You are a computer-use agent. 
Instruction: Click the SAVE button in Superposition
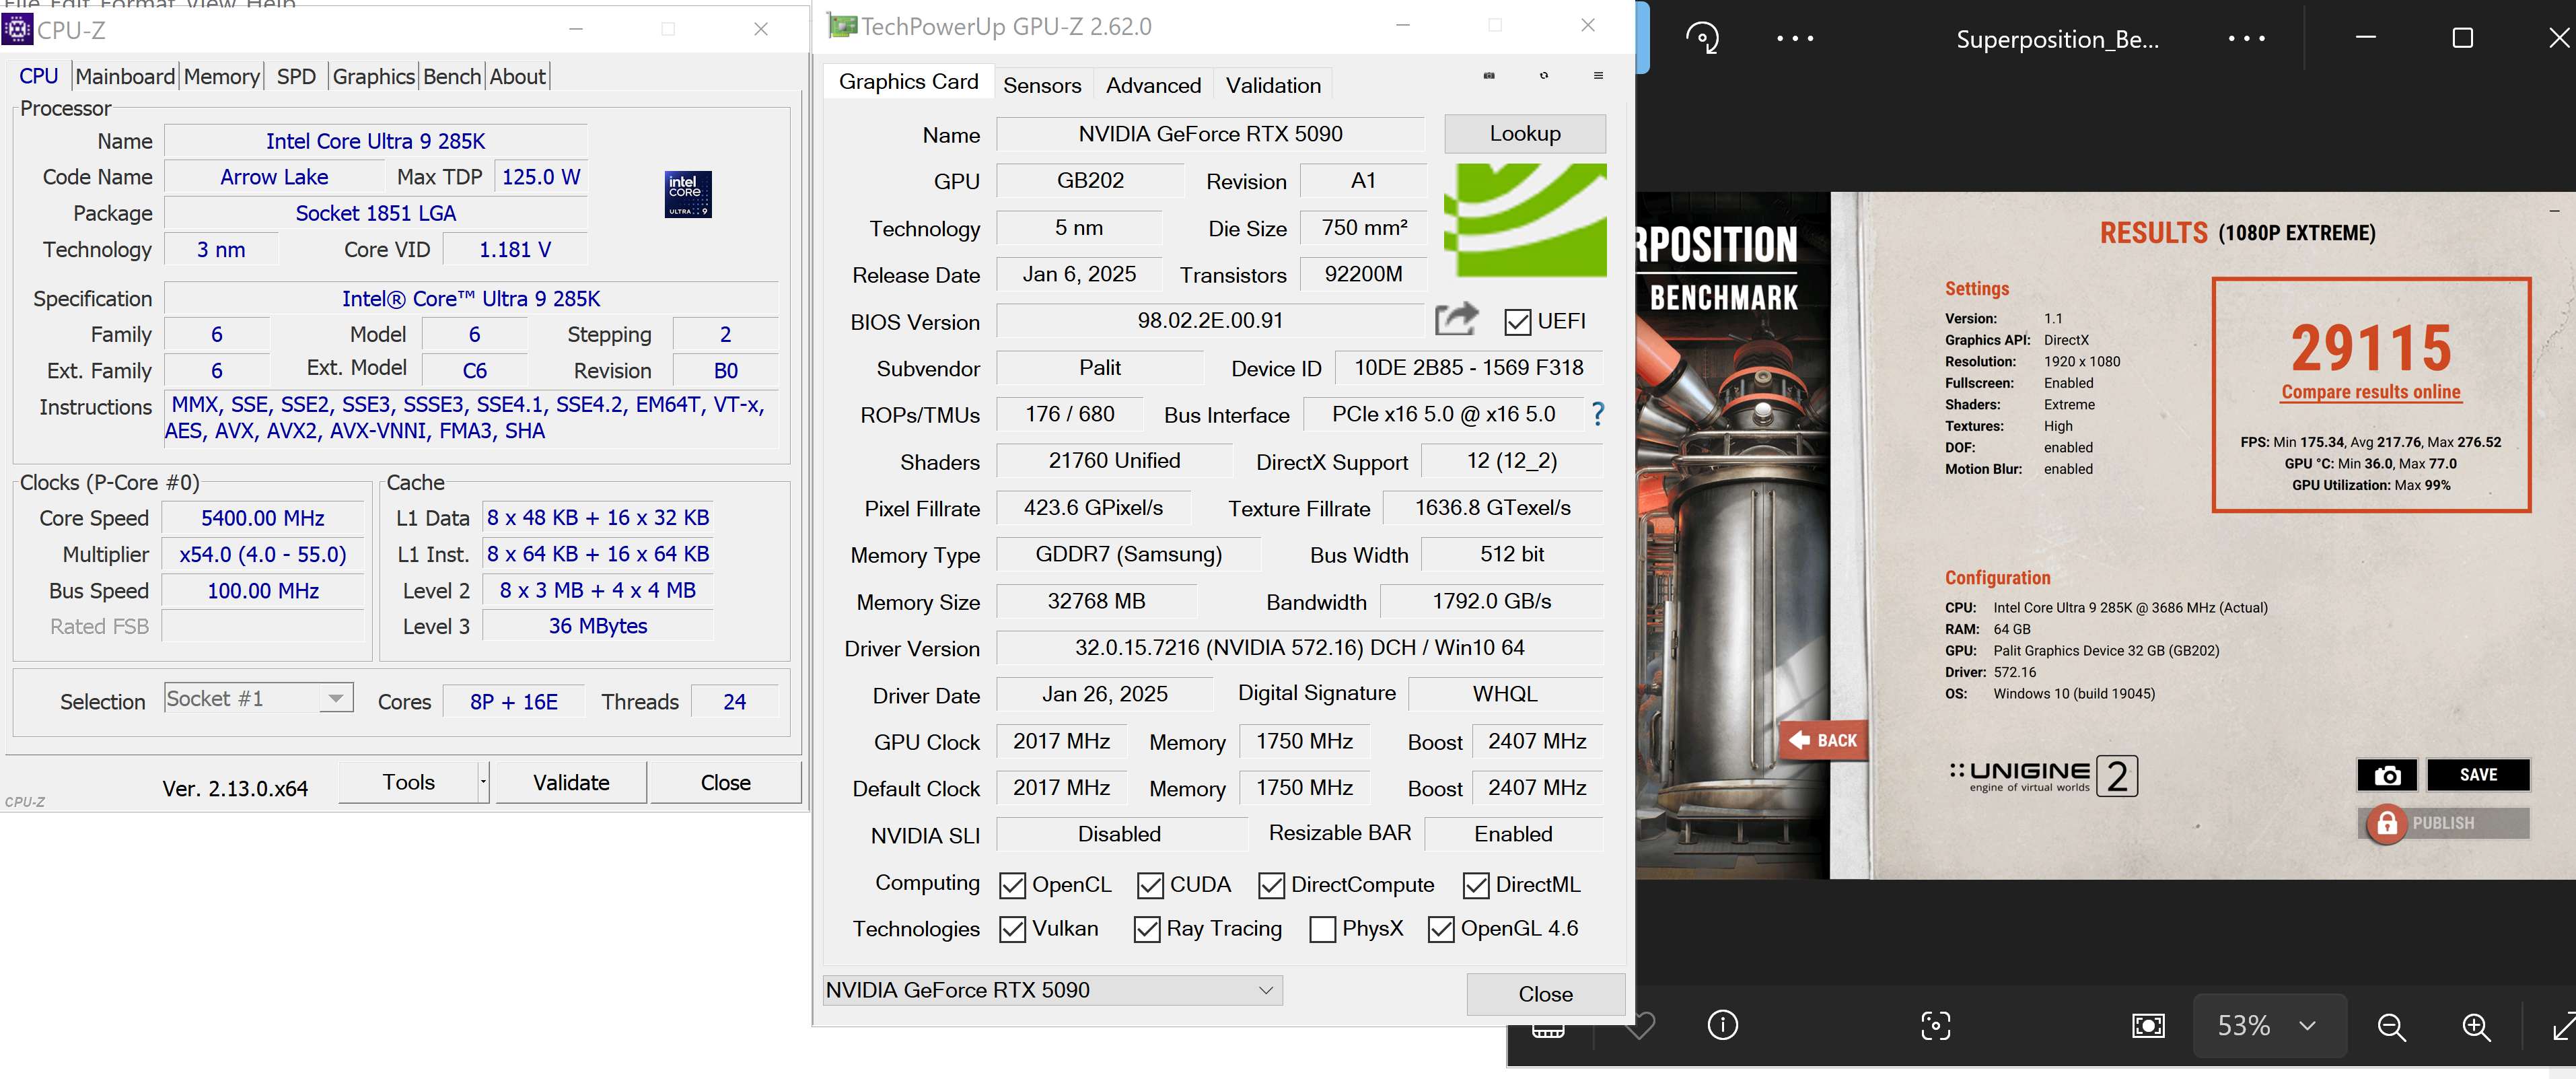(x=2478, y=775)
